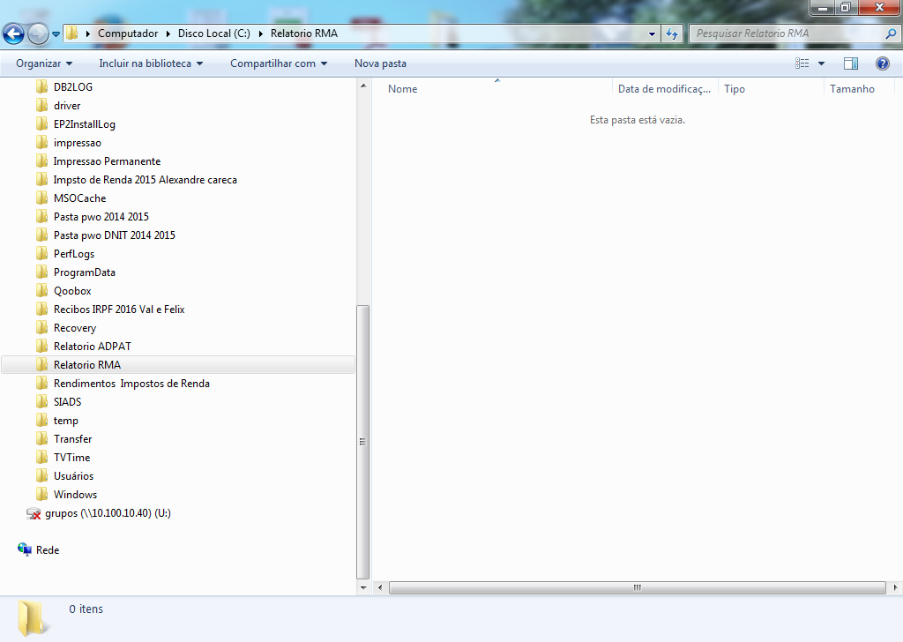Expand arrow before Relatorio RMA breadcrumb
903x642 pixels.
[x=260, y=34]
